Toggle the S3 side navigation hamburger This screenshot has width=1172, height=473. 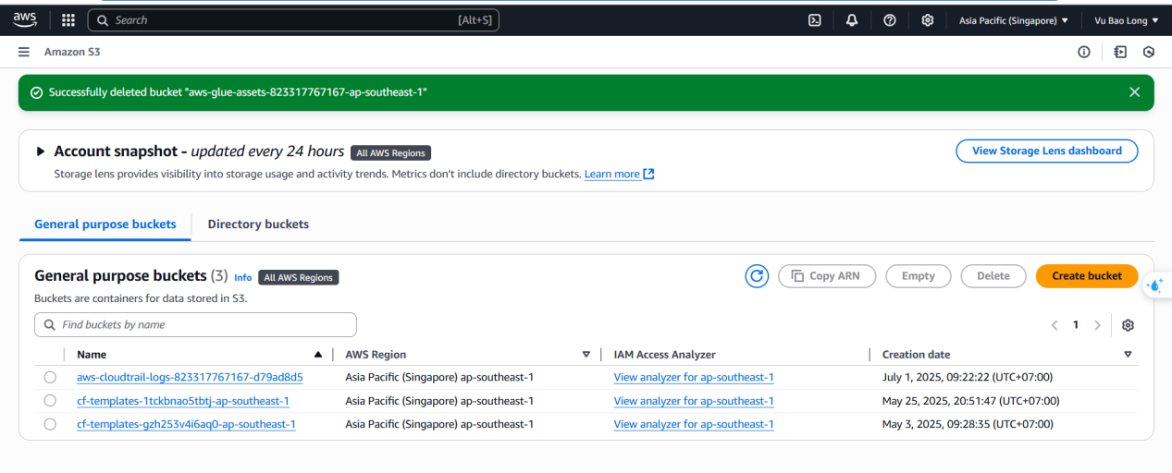coord(24,52)
